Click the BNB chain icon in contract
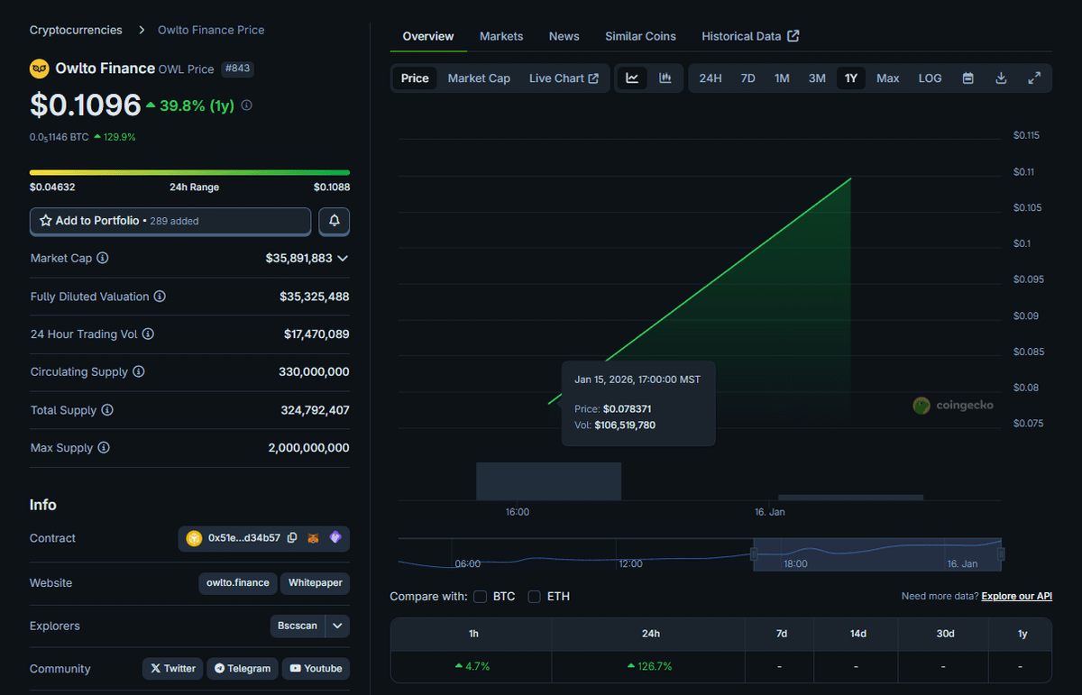Image resolution: width=1082 pixels, height=695 pixels. coord(194,538)
